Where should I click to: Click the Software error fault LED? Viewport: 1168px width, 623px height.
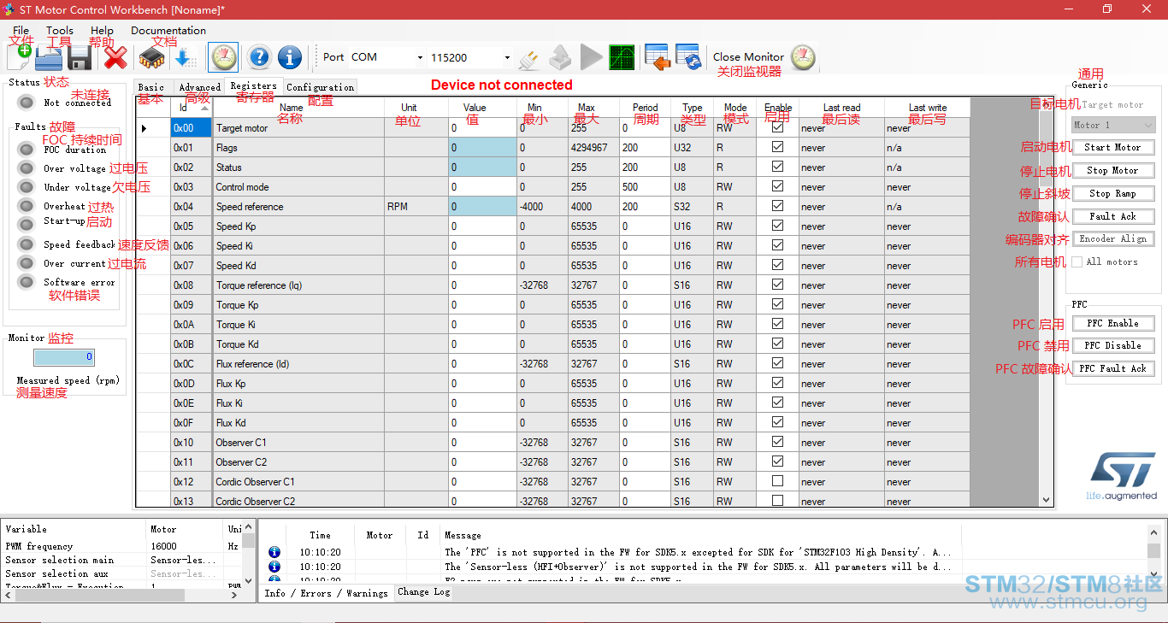coord(27,282)
